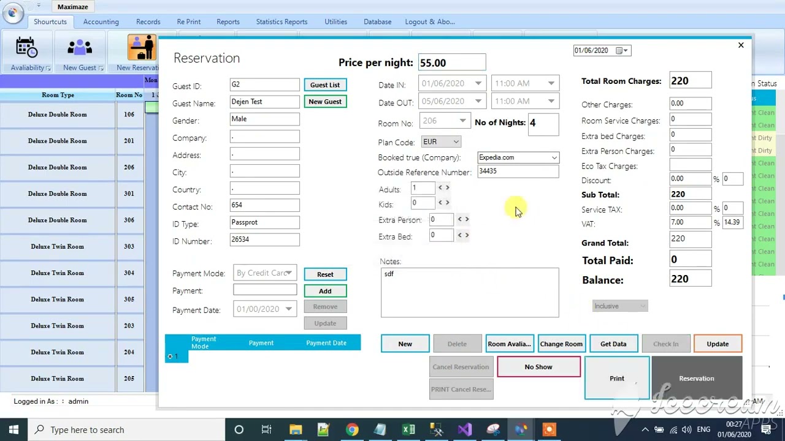Switch to the Accounting ribbon tab
The height and width of the screenshot is (441, 785).
(101, 22)
